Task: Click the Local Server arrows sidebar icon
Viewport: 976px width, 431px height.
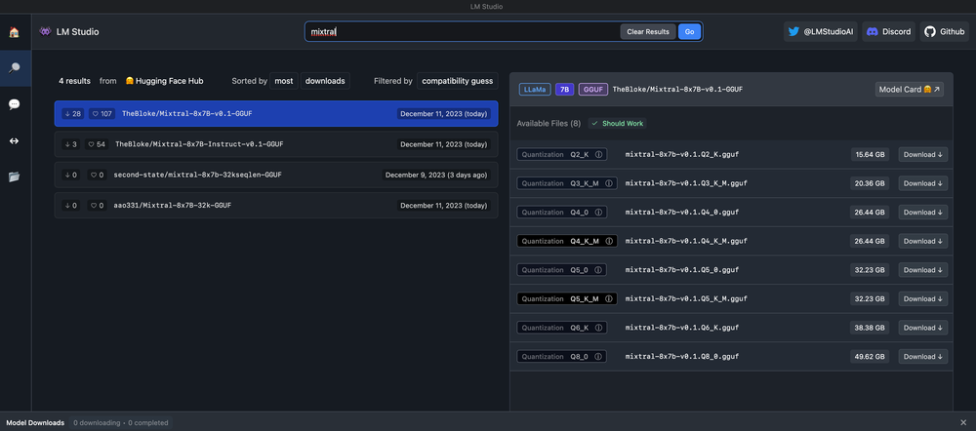Action: click(x=14, y=140)
